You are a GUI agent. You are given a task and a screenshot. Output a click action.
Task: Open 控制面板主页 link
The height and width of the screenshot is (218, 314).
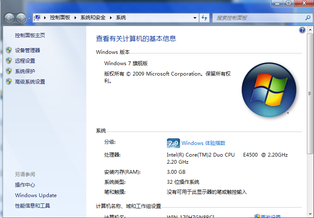(x=30, y=35)
